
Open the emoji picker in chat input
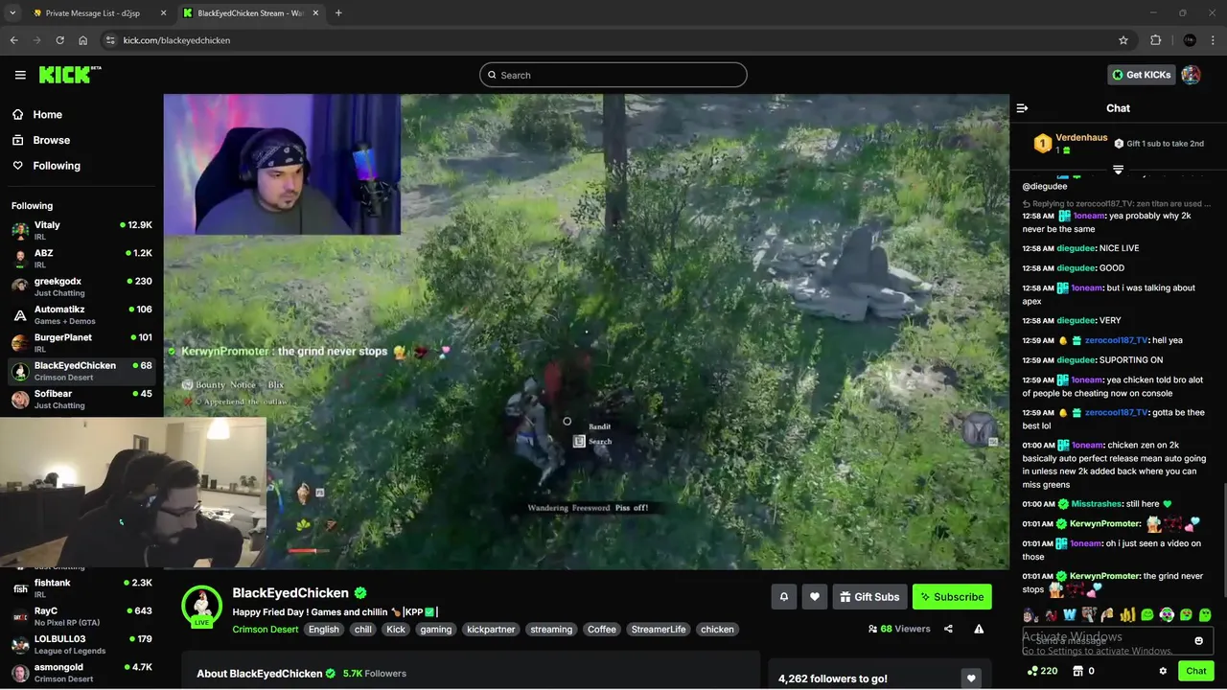click(1198, 640)
